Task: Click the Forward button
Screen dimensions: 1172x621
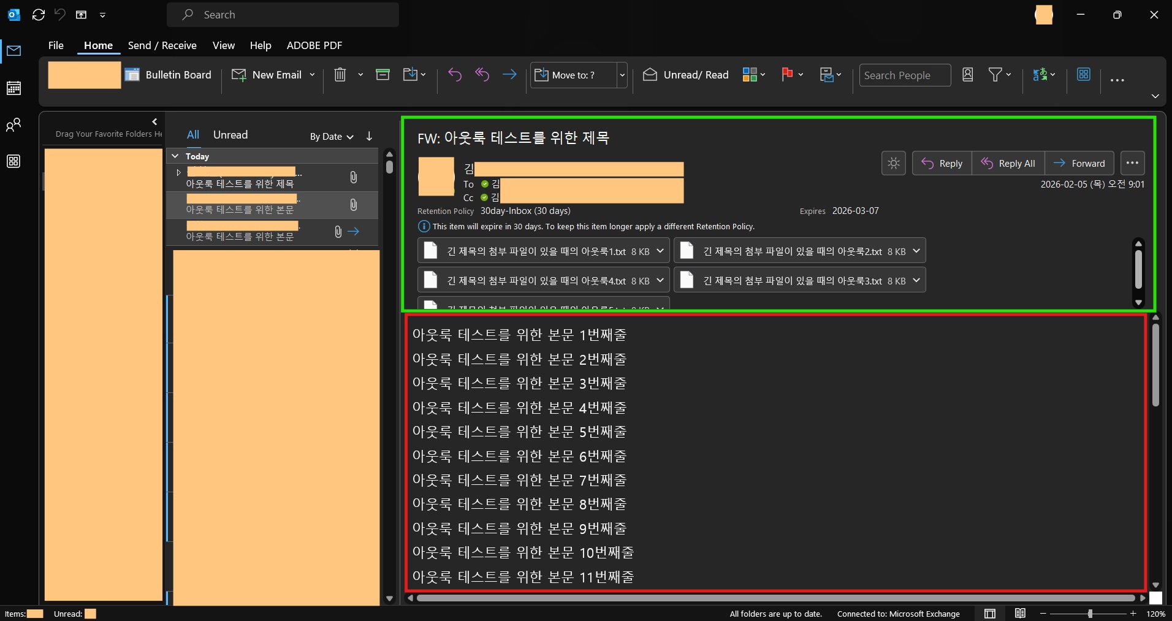Action: point(1080,163)
